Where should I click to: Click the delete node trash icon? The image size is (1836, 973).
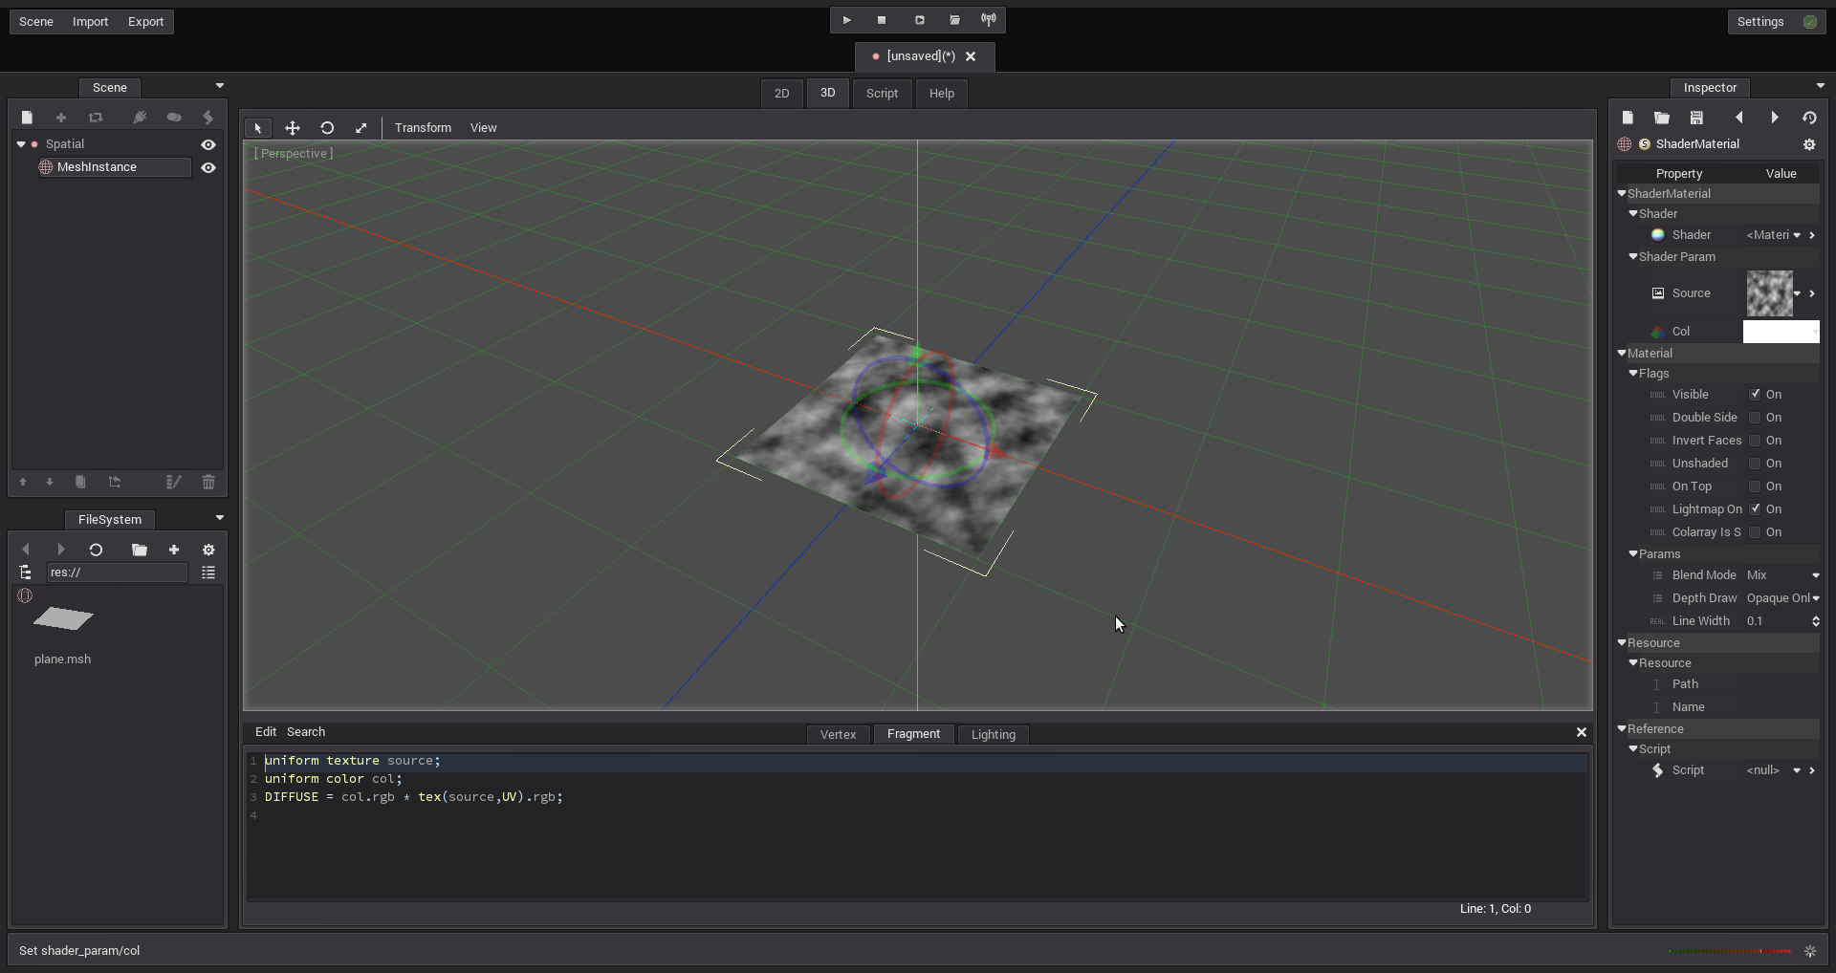(x=208, y=483)
